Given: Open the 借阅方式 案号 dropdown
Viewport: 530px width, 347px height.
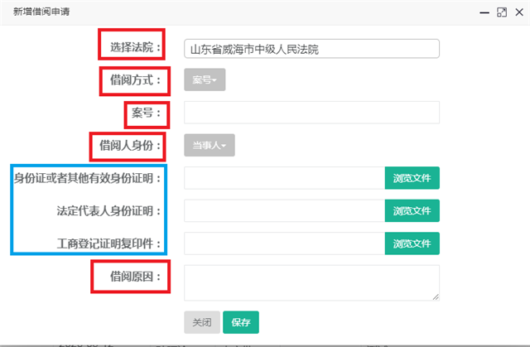Looking at the screenshot, I should point(204,80).
